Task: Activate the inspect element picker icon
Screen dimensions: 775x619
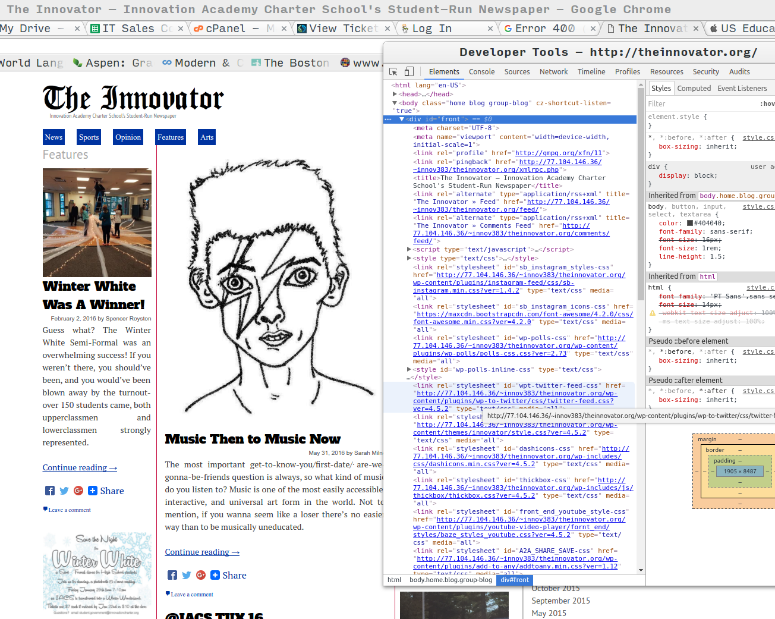Action: coord(393,71)
